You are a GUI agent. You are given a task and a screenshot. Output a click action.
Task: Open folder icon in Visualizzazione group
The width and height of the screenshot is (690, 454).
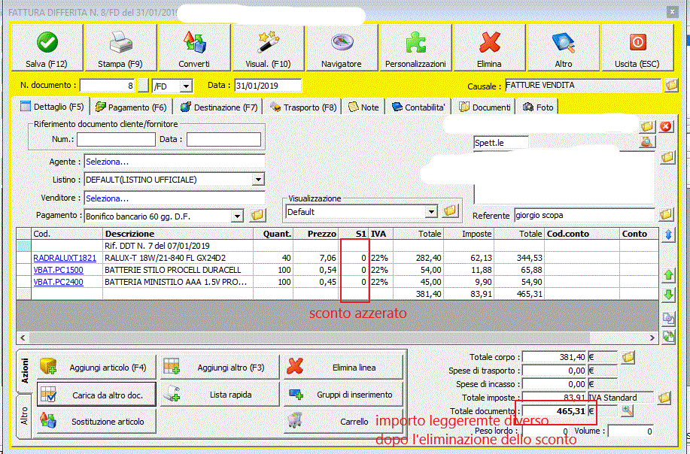pyautogui.click(x=449, y=211)
